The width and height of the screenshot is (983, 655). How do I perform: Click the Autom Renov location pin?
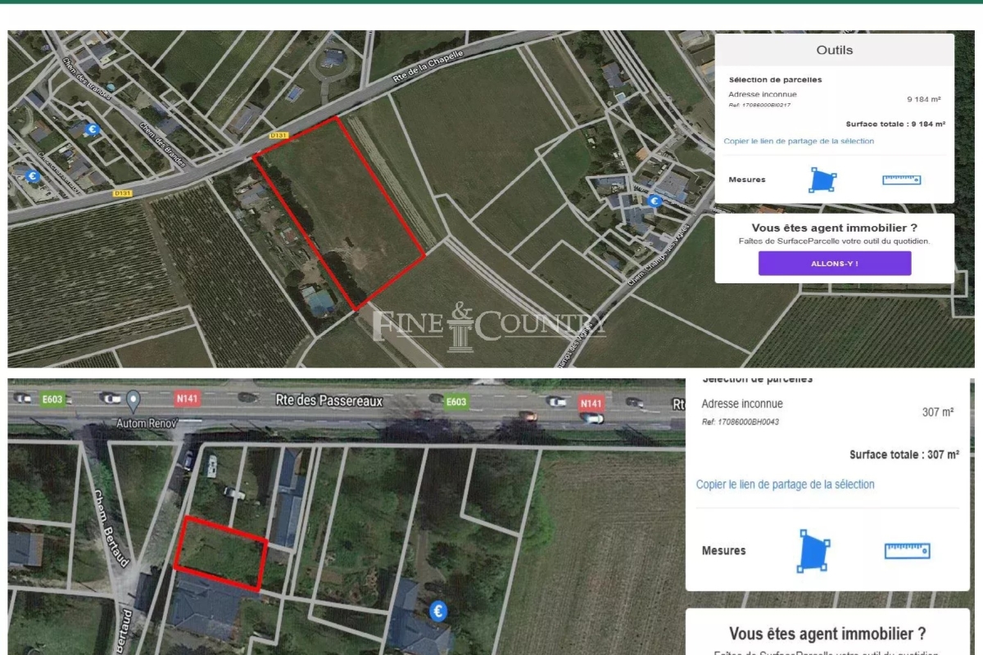133,400
